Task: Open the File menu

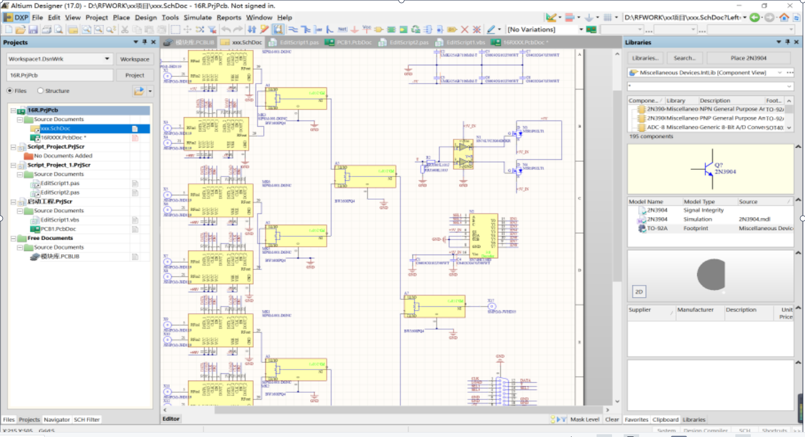Action: (x=37, y=18)
